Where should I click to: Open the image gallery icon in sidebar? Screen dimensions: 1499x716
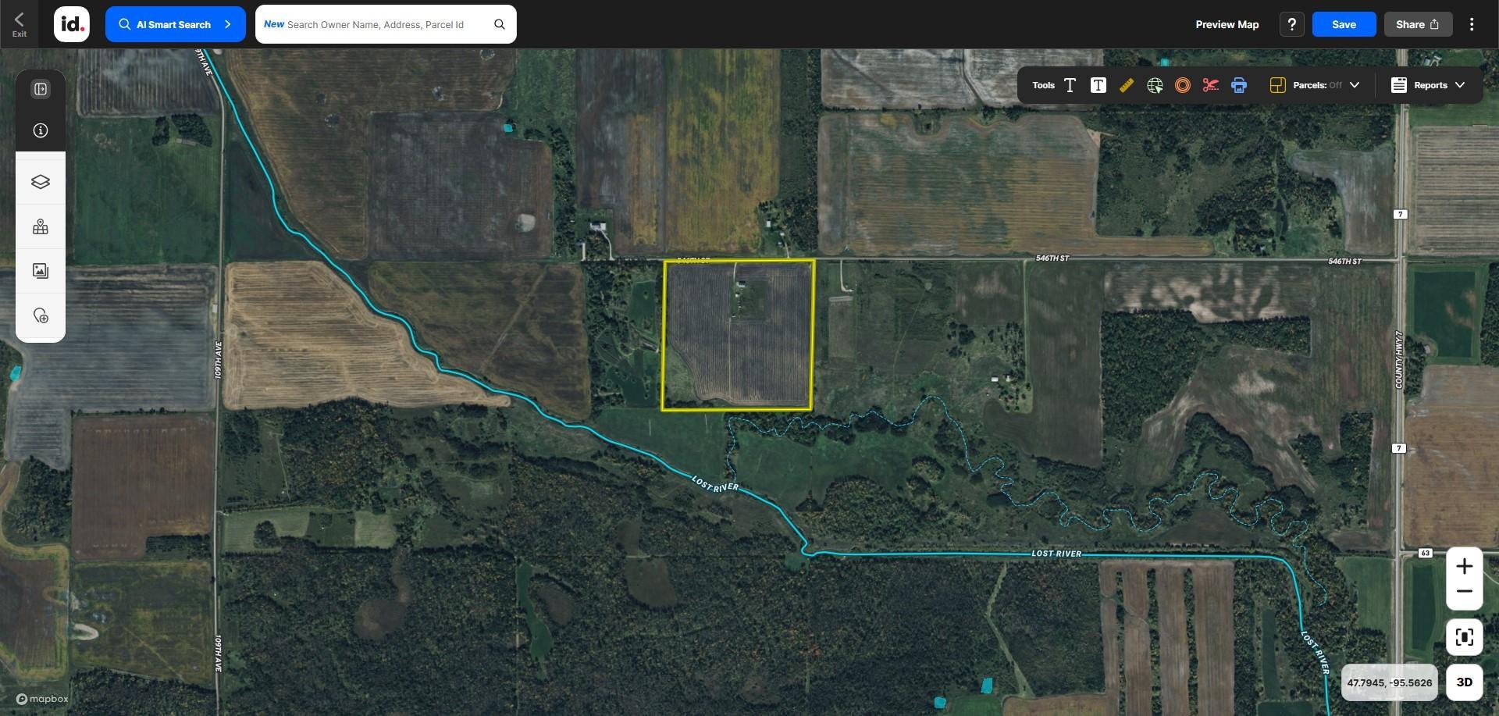(x=41, y=271)
